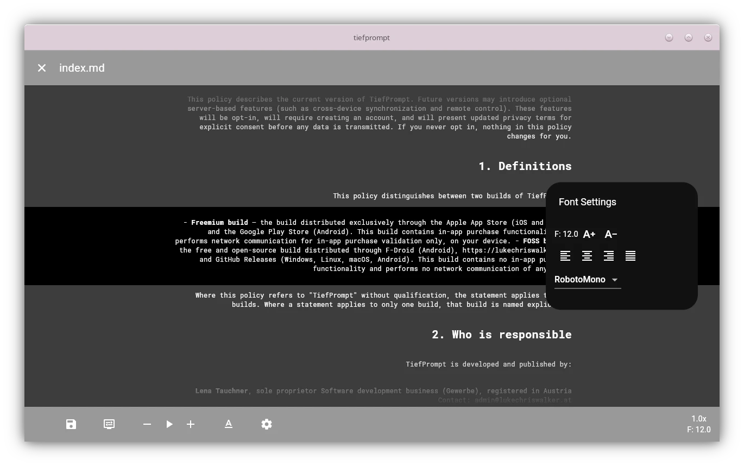Justify text in Font Settings
This screenshot has height=466, width=744.
[630, 256]
